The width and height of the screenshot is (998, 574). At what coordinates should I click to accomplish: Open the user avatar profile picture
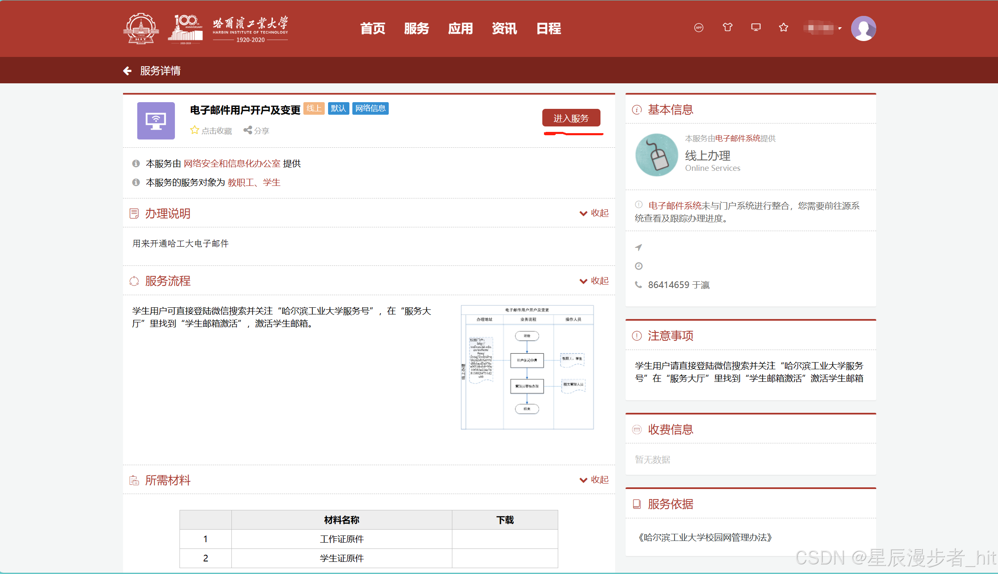(863, 28)
